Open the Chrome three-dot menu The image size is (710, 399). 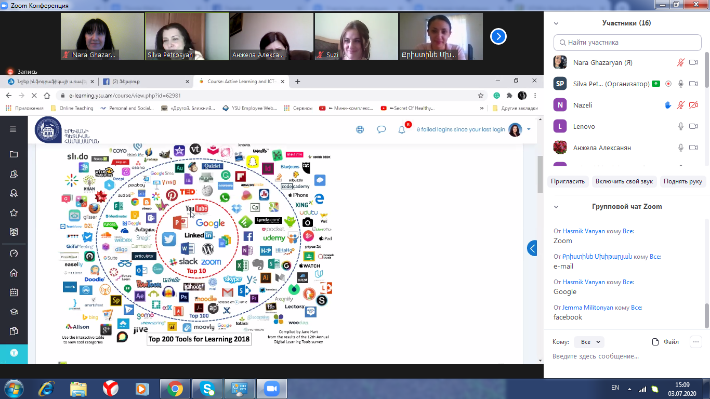click(x=535, y=96)
